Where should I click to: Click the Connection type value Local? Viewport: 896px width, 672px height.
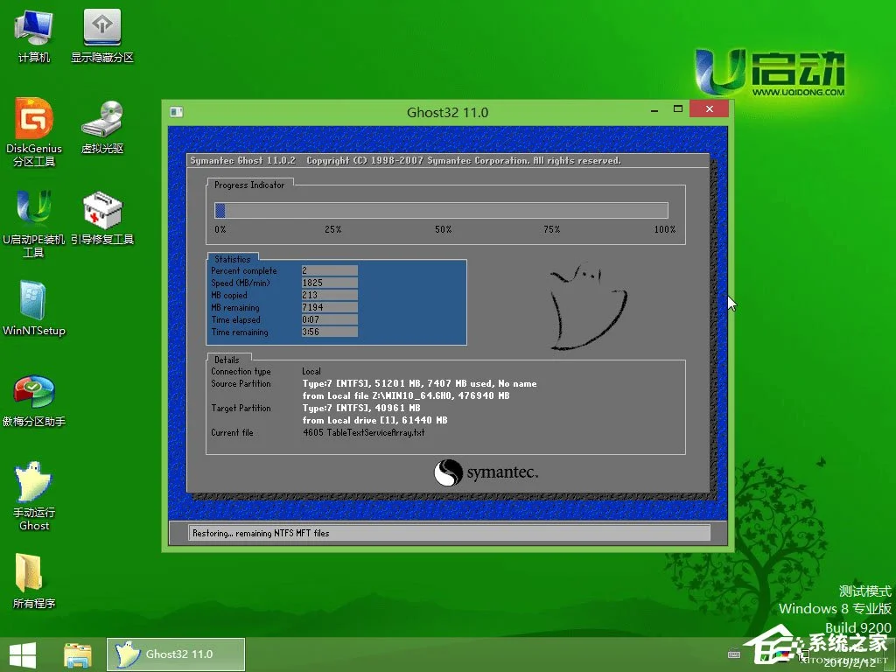pyautogui.click(x=311, y=371)
